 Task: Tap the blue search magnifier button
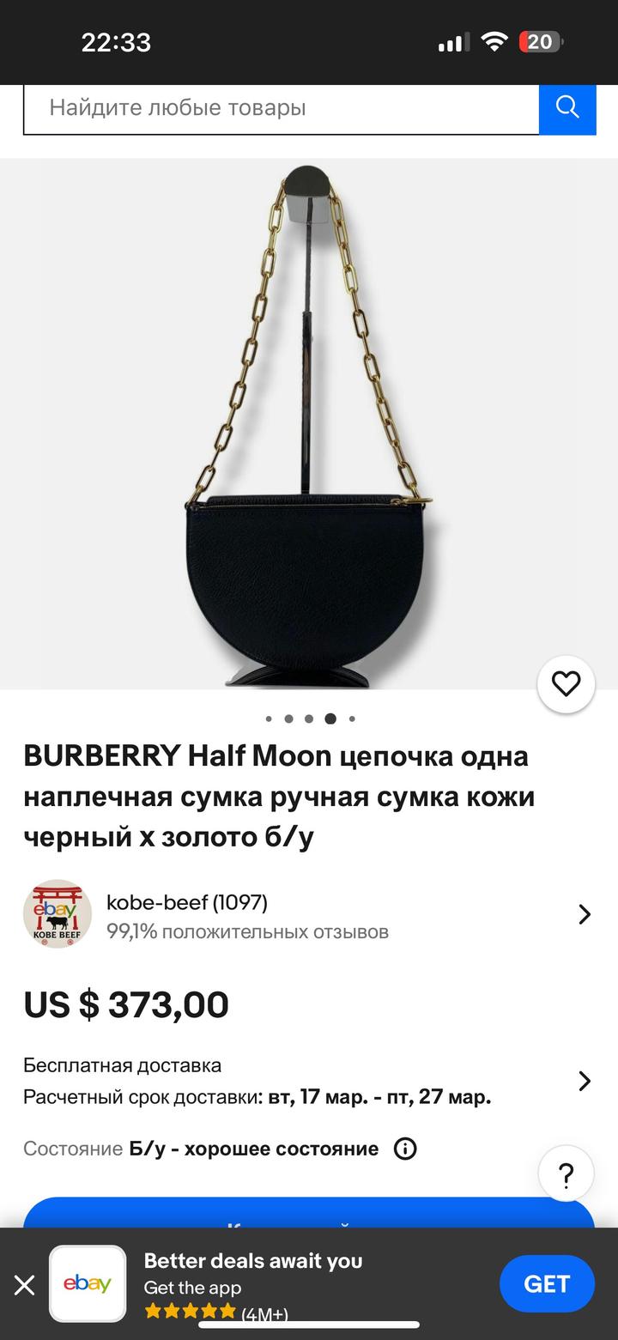[x=567, y=108]
